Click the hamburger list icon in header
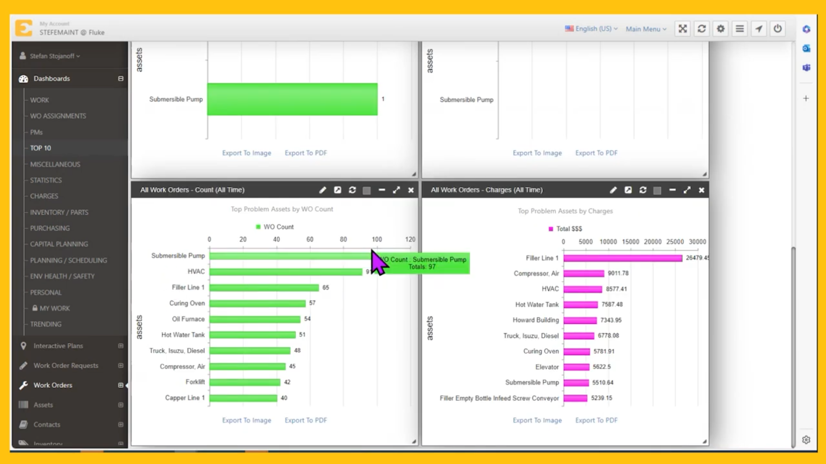 [x=739, y=29]
